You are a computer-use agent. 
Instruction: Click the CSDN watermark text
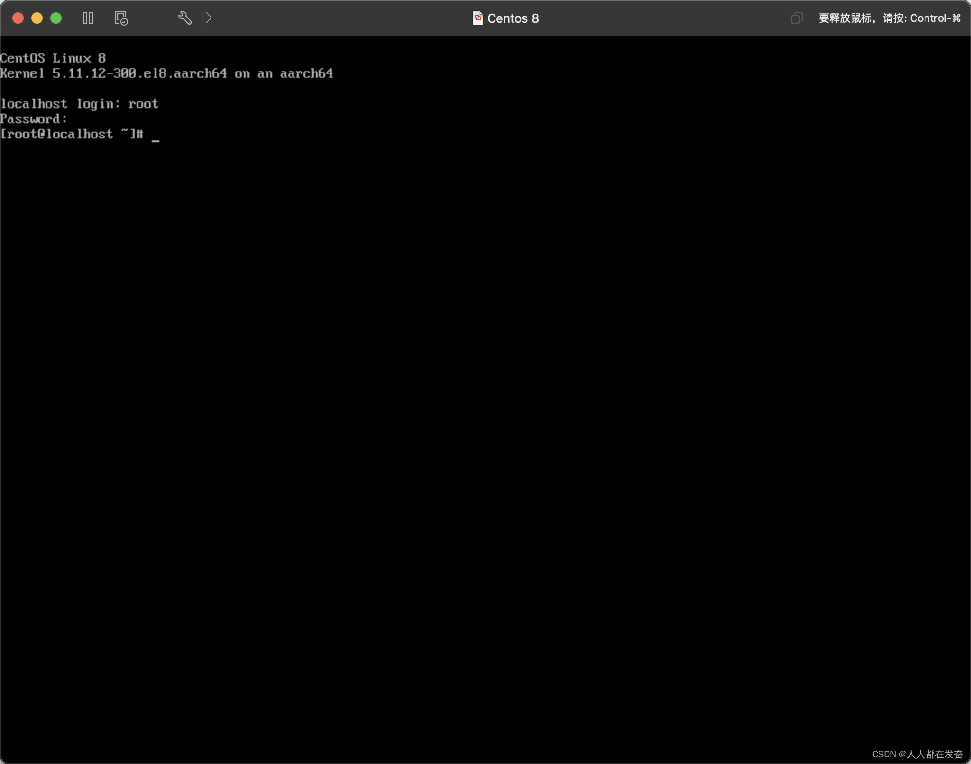pos(917,754)
